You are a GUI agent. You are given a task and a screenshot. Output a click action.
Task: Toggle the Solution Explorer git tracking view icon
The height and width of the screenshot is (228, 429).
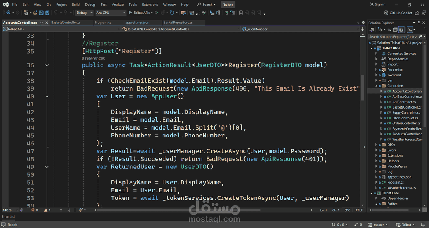pyautogui.click(x=410, y=30)
